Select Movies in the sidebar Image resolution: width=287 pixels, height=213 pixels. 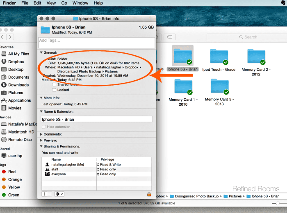tap(11, 108)
